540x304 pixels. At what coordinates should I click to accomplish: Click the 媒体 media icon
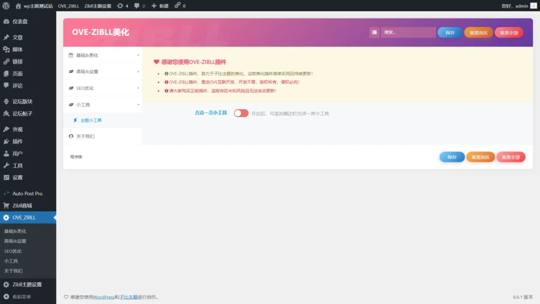point(6,49)
